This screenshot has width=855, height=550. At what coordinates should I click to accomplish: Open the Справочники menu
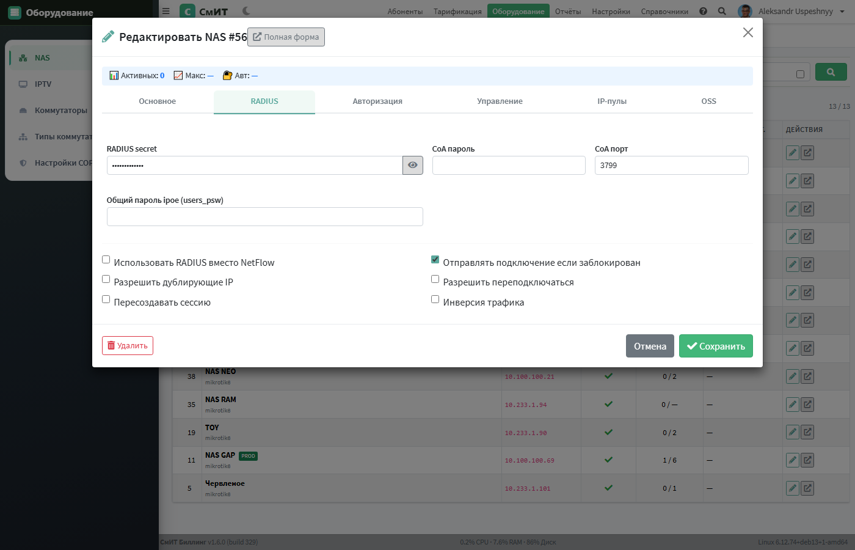click(664, 12)
